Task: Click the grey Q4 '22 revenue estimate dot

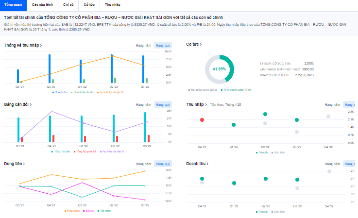Action: click(329, 171)
